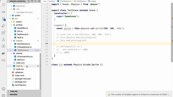
Task: Open the NX console activity icon
Action: click(4, 60)
